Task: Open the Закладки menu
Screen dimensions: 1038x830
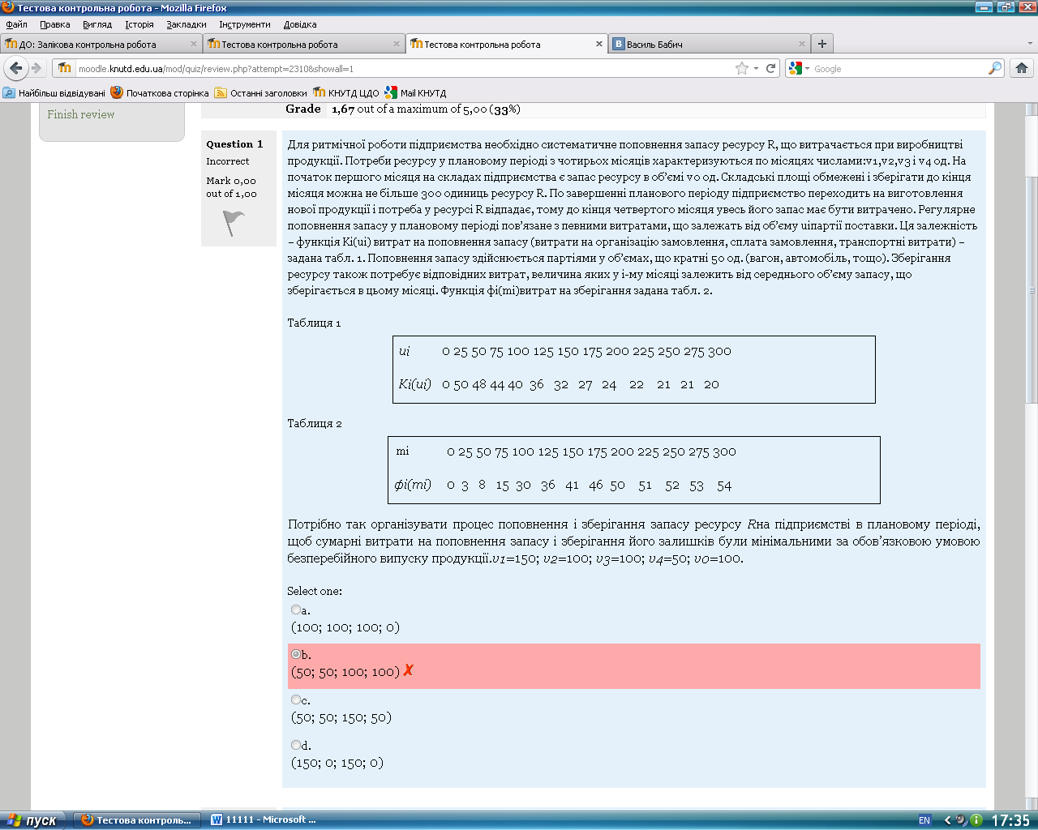Action: (x=187, y=24)
